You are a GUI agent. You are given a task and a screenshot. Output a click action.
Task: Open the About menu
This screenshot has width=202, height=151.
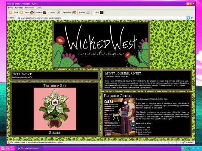[39, 8]
